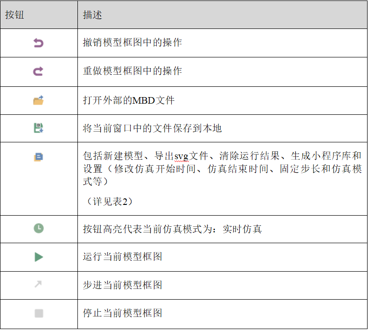Click the purple redo arrow icon
Screen dimensions: 368x330
tap(38, 71)
